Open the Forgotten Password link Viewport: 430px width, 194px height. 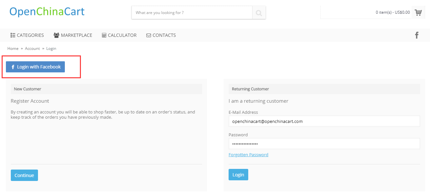point(248,155)
